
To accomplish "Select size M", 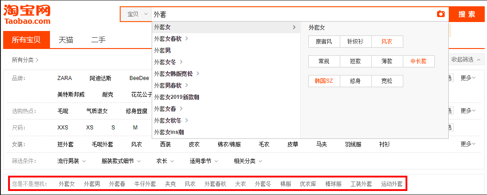I will [135, 128].
